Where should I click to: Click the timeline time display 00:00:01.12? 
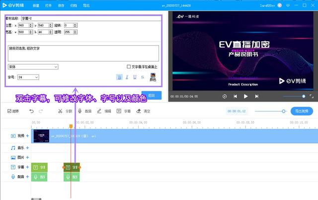(x=237, y=111)
